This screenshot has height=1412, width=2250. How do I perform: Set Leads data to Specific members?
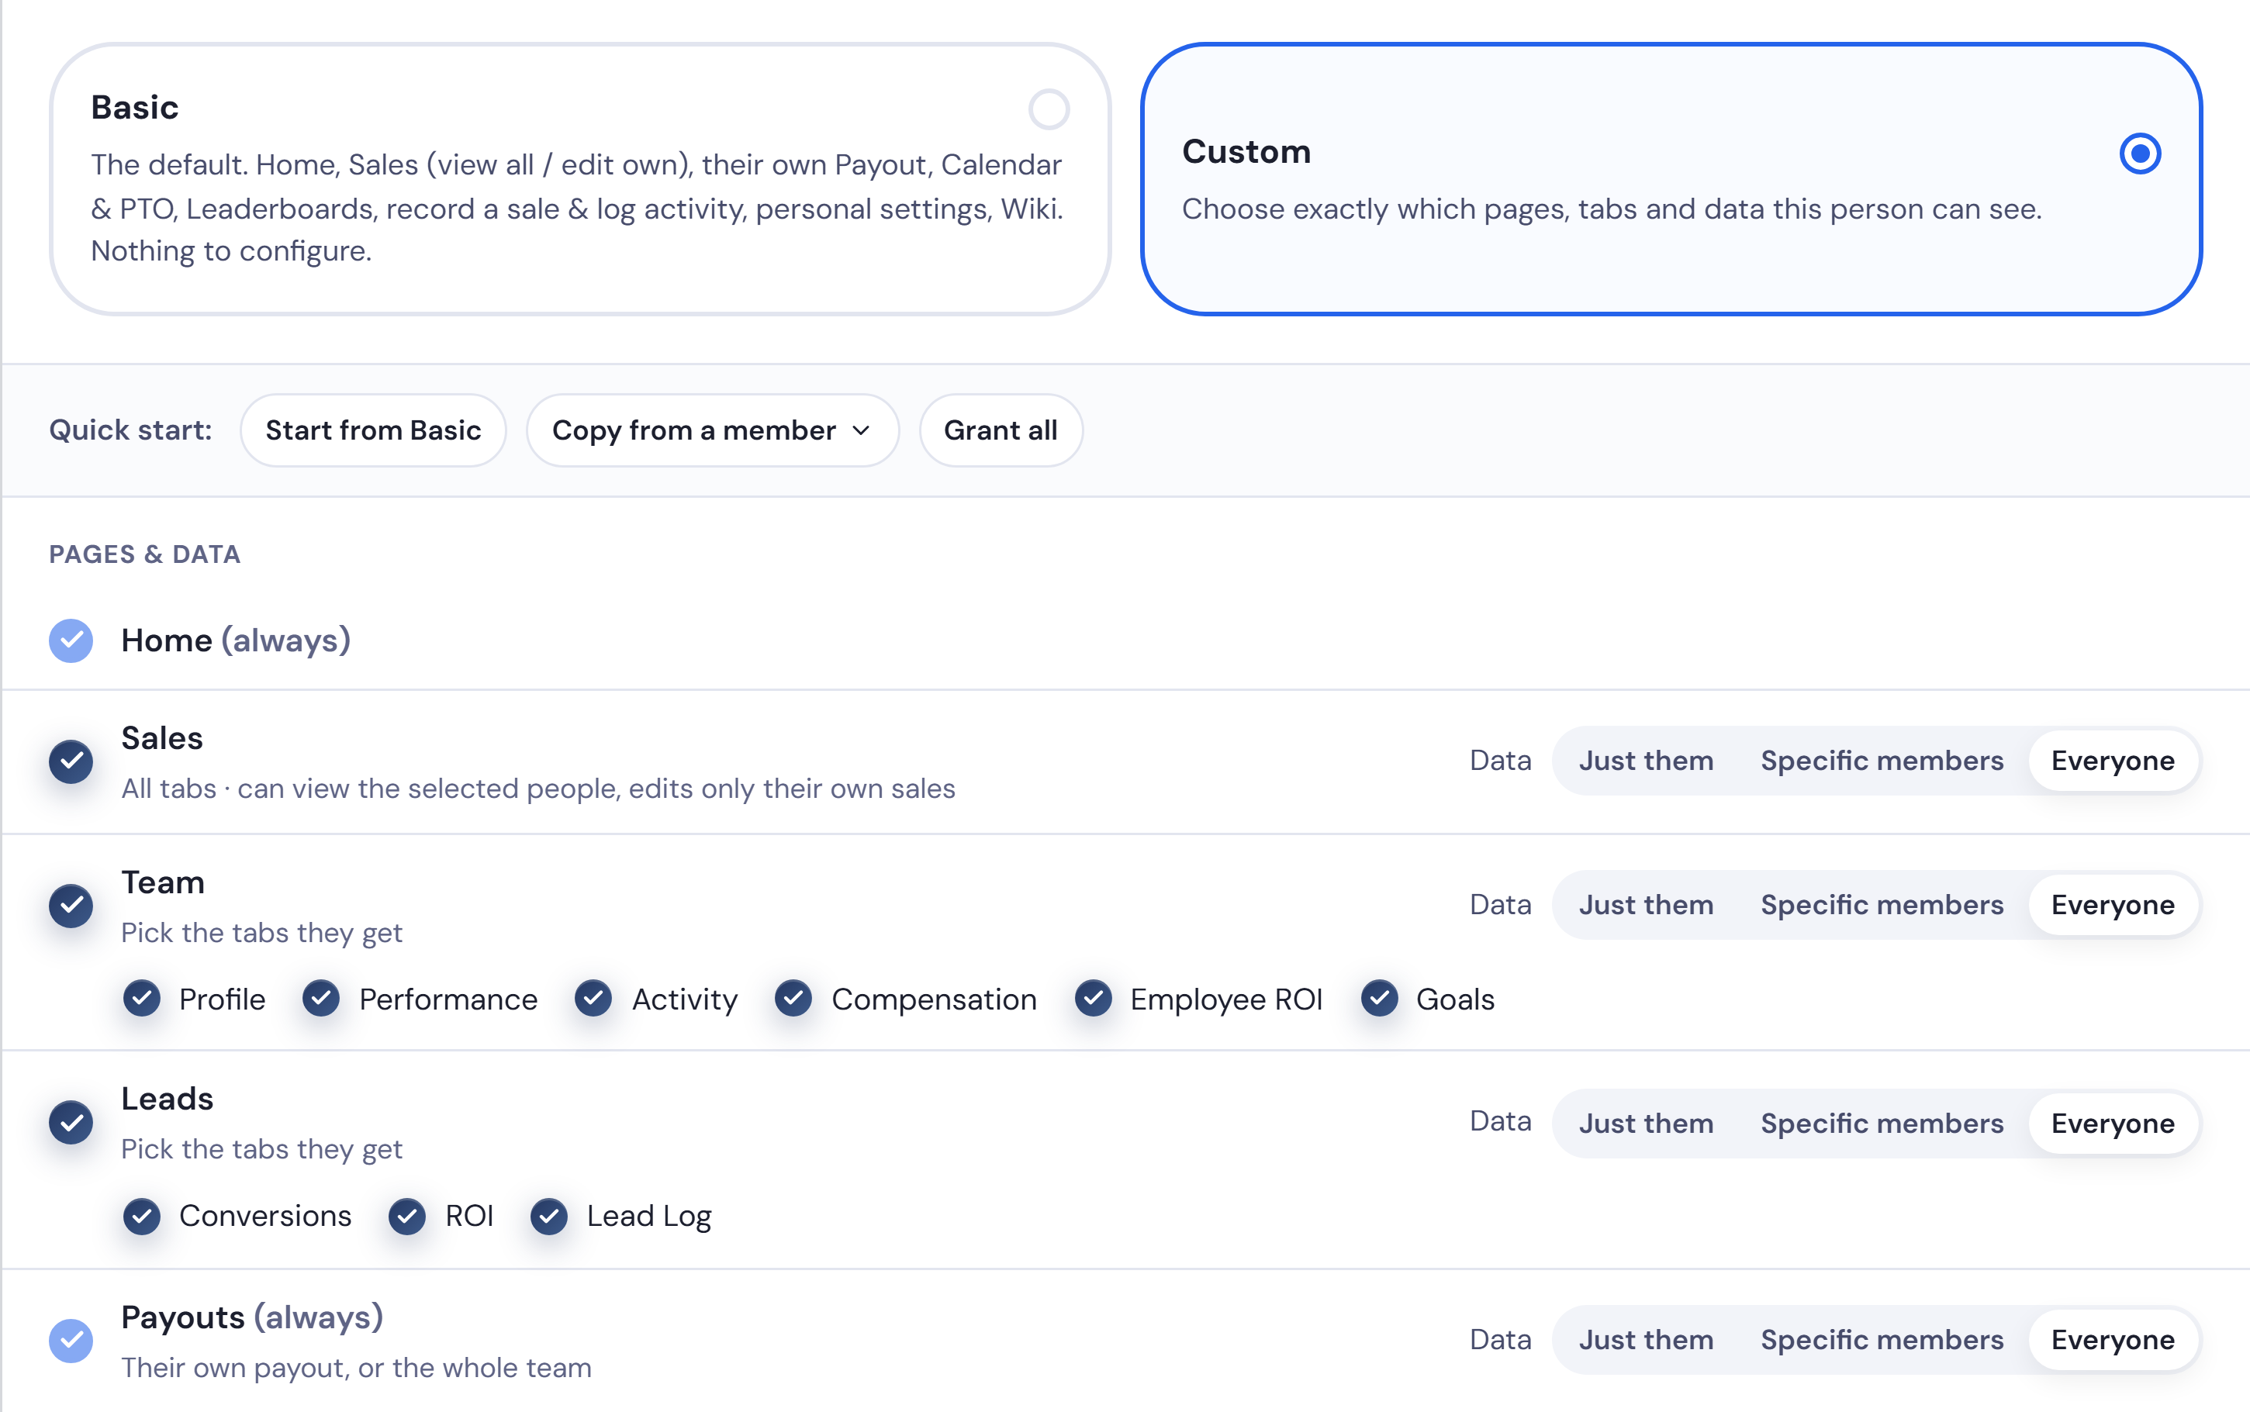1882,1124
